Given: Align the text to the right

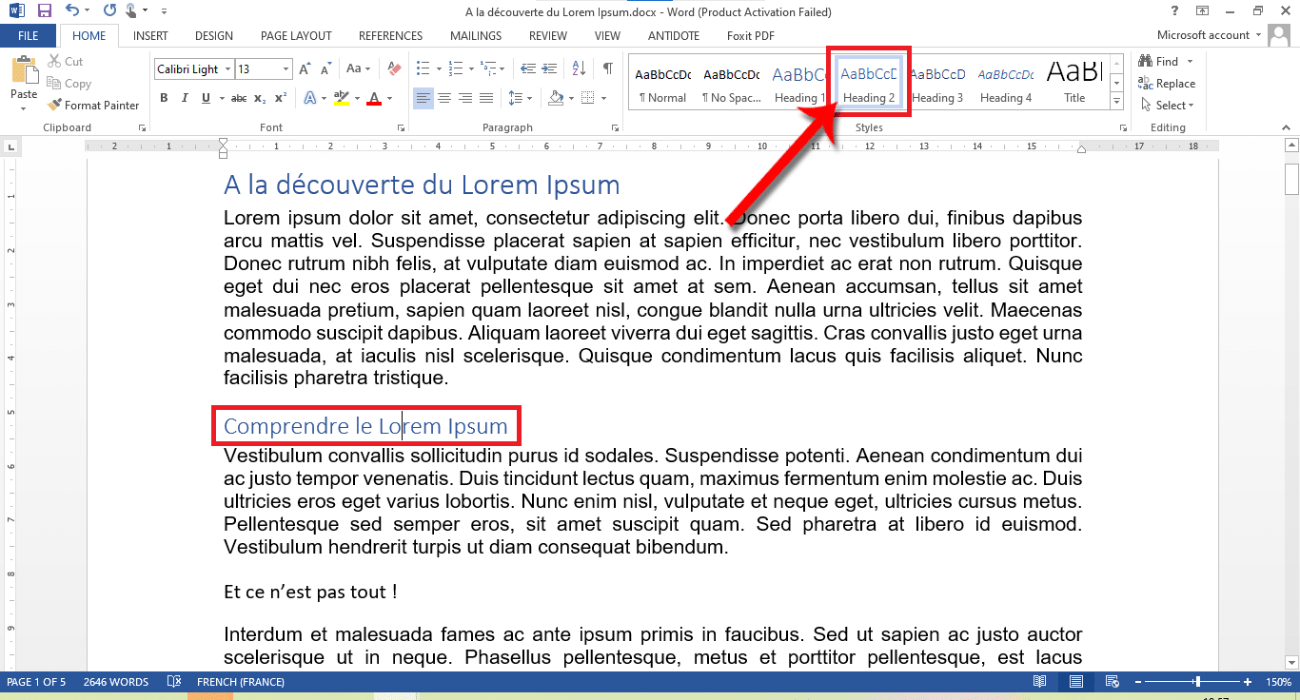Looking at the screenshot, I should (465, 98).
